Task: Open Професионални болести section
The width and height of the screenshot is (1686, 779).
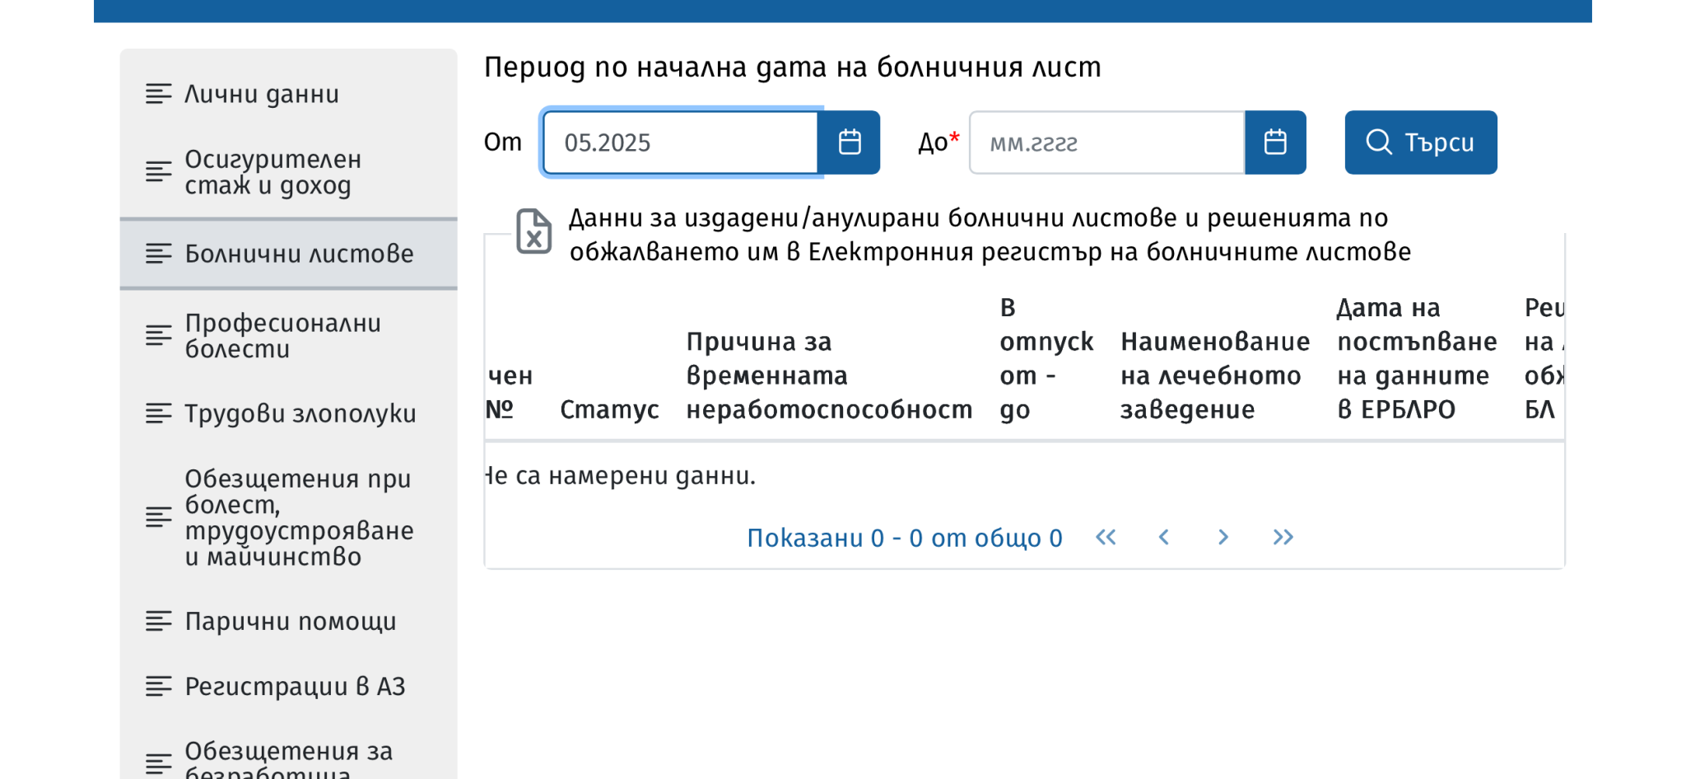Action: tap(282, 336)
